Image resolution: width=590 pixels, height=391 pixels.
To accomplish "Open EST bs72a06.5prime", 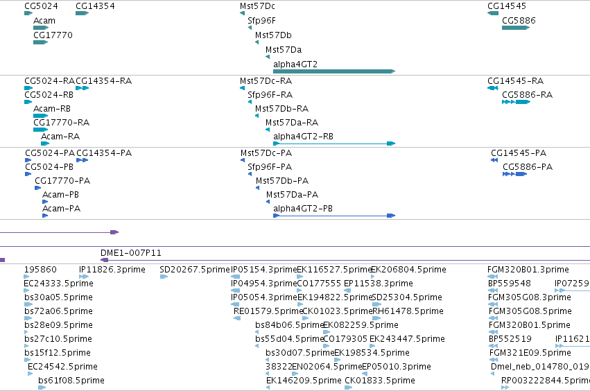I will (58, 311).
